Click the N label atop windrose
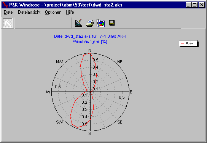The width and height of the screenshot is (207, 143). 90,50
